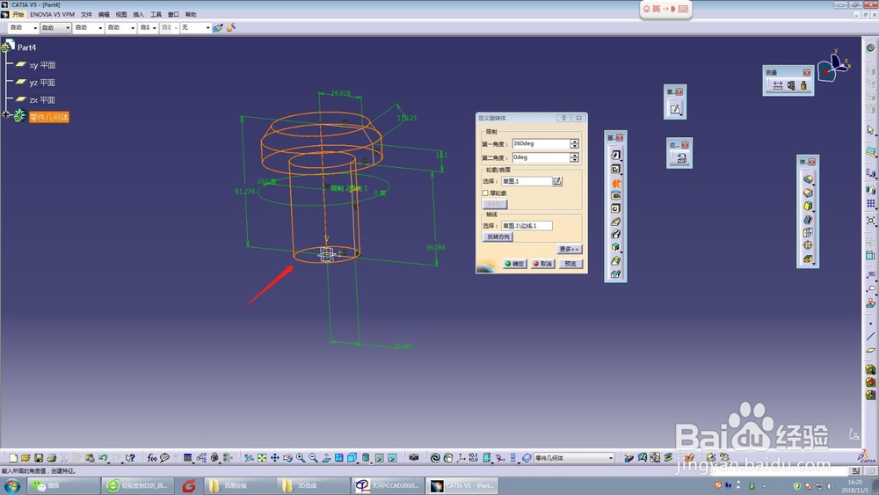The image size is (879, 495).
Task: Open the 编辑 menu
Action: click(x=104, y=15)
